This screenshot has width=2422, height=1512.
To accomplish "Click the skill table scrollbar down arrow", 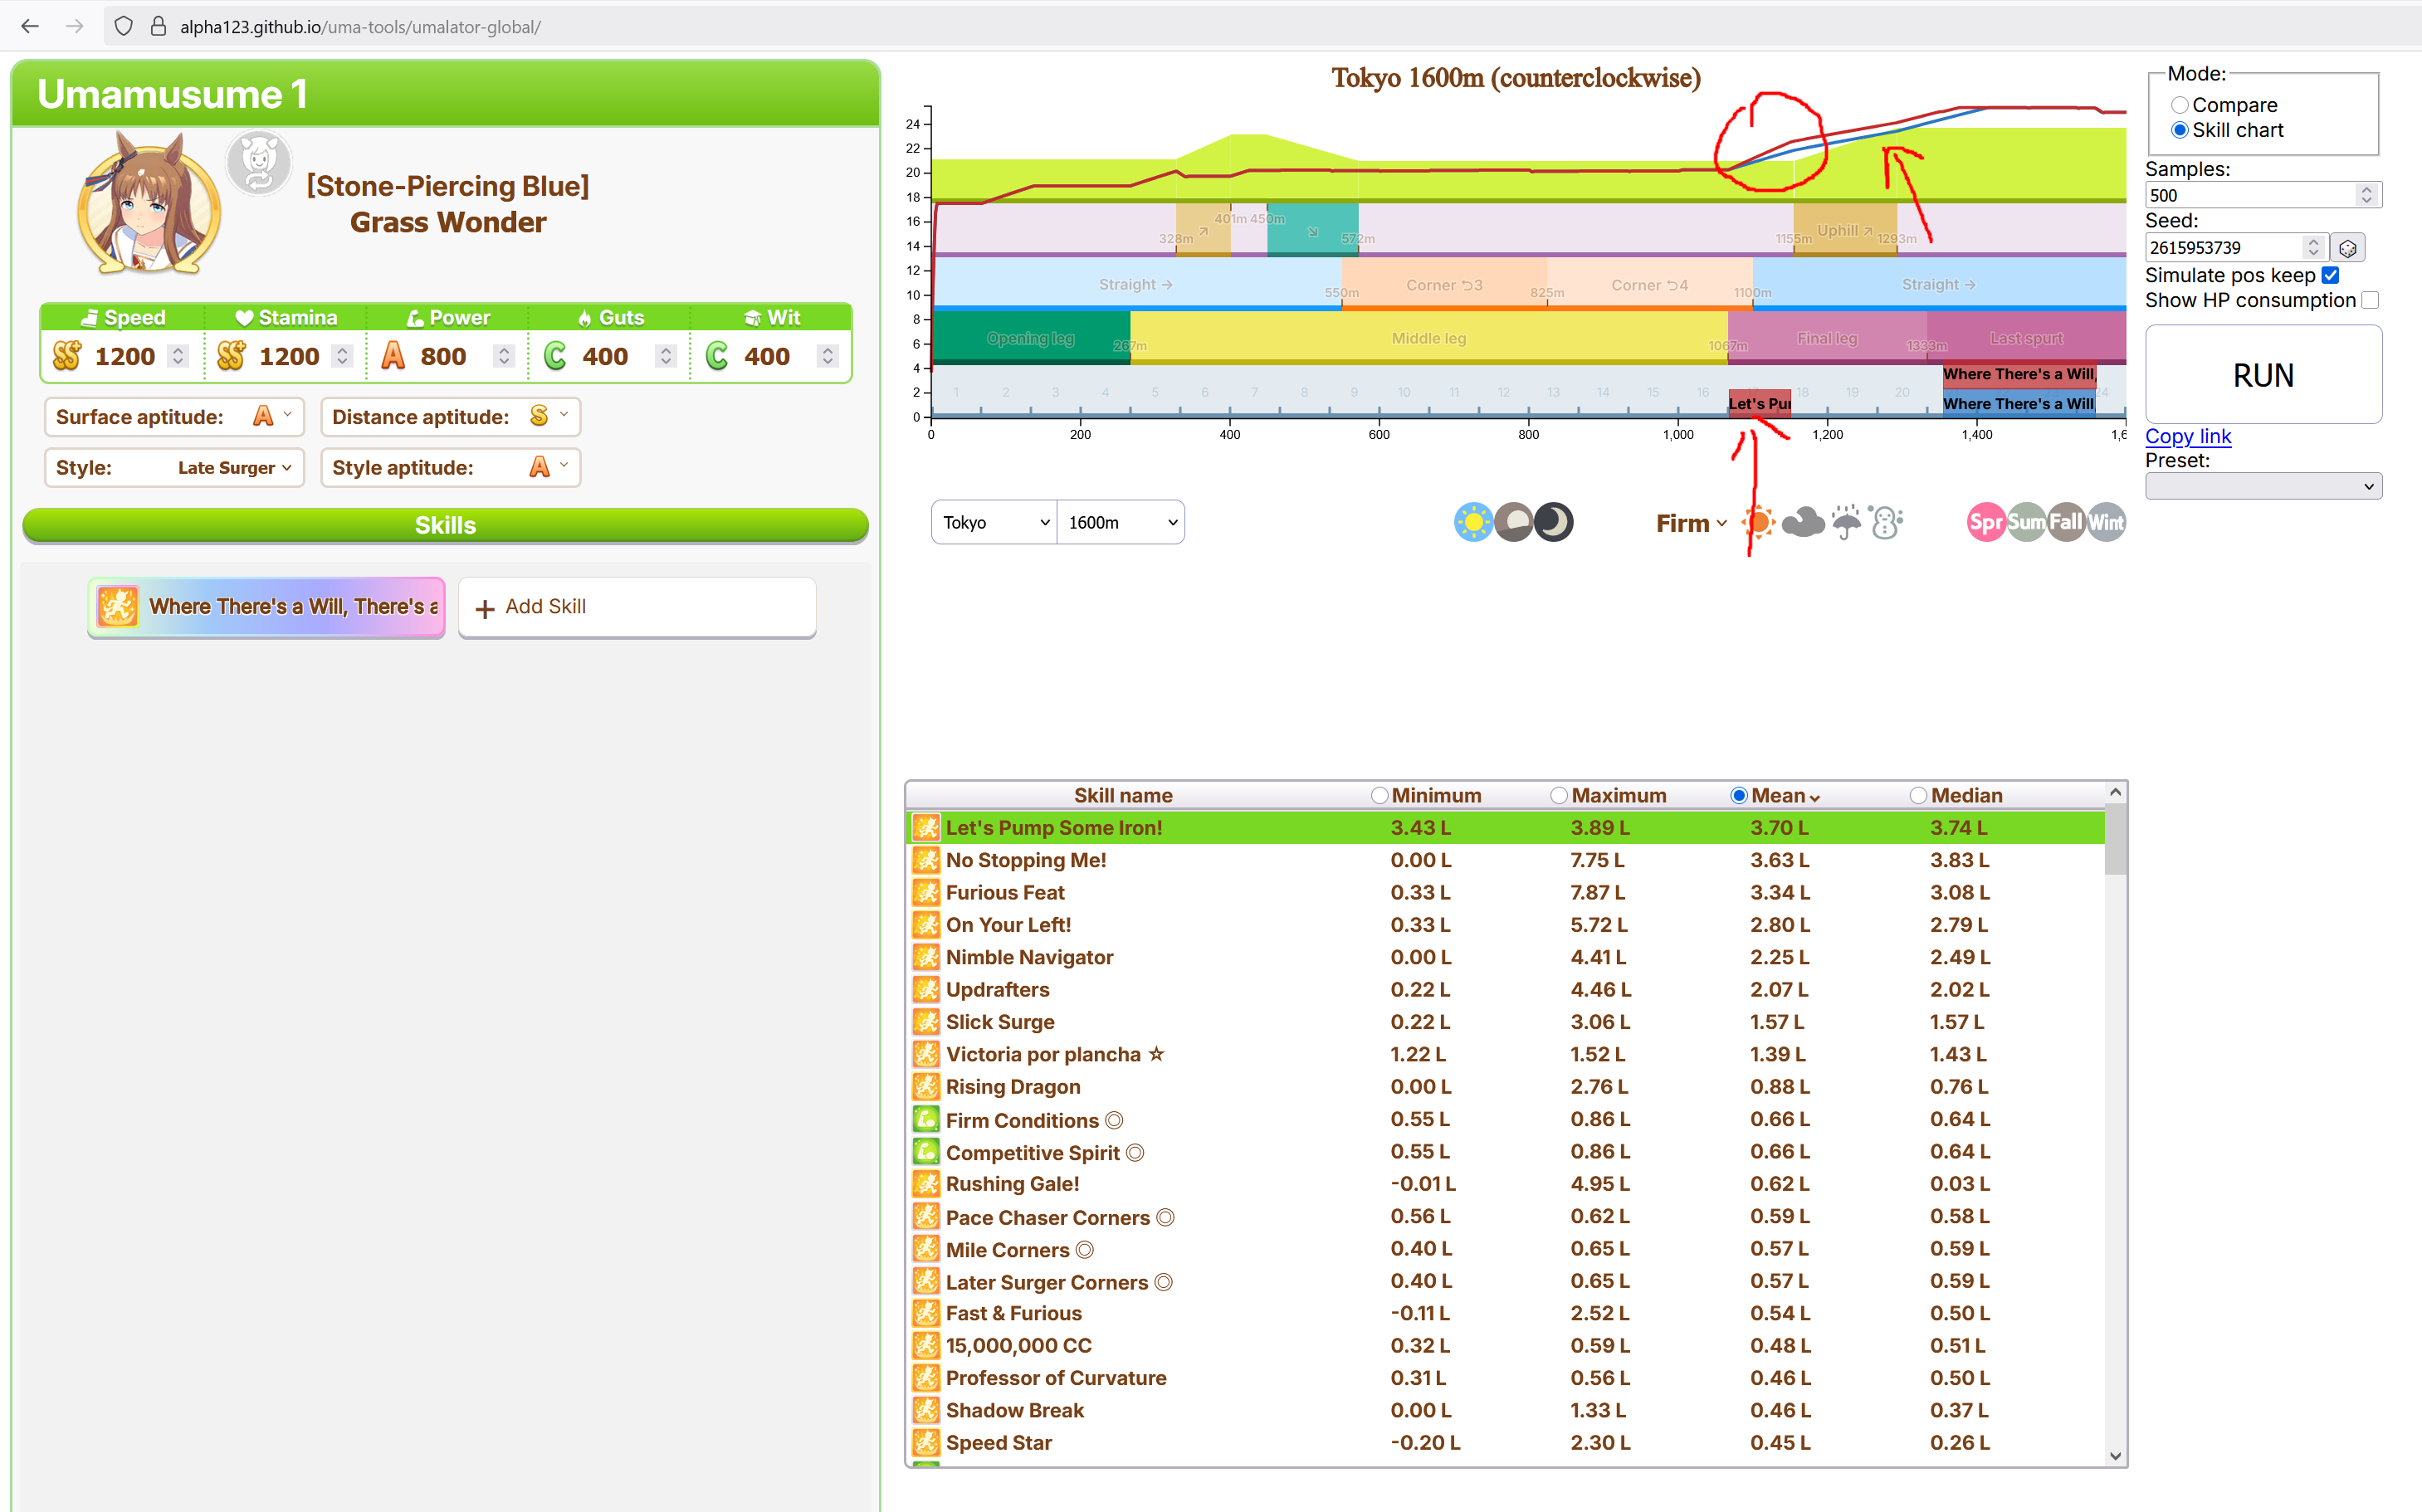I will pos(2115,1456).
